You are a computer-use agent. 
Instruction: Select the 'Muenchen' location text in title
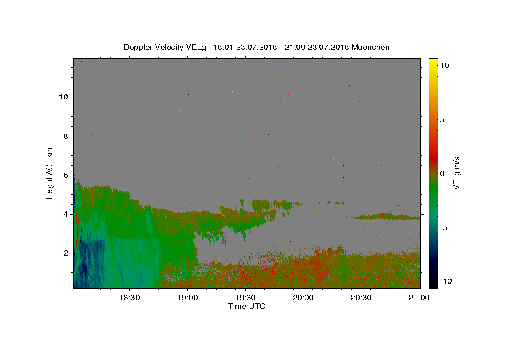tap(370, 47)
